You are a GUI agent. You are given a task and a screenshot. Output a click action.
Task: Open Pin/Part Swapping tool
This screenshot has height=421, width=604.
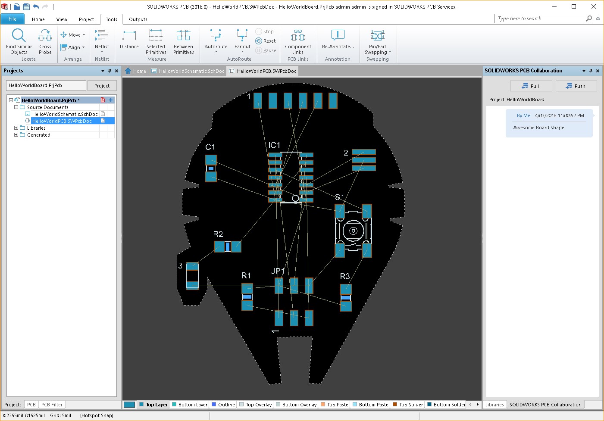[378, 41]
